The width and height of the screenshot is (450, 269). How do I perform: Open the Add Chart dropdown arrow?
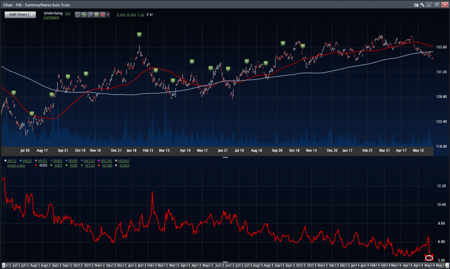(x=32, y=15)
